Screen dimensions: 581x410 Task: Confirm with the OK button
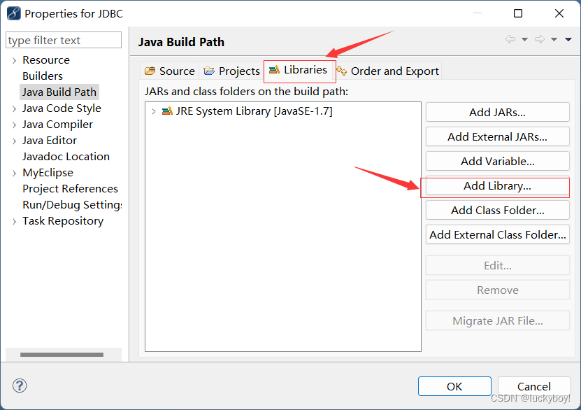pyautogui.click(x=454, y=386)
